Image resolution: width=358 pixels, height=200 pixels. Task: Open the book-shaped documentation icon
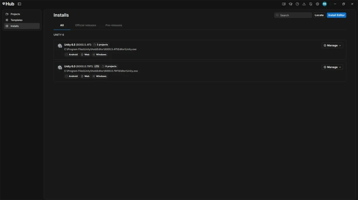point(284,4)
